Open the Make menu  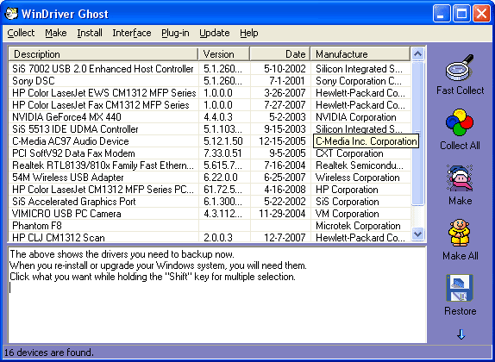point(56,33)
